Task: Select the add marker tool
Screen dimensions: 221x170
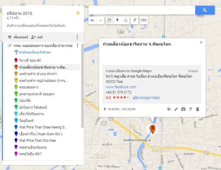Action: point(117,20)
